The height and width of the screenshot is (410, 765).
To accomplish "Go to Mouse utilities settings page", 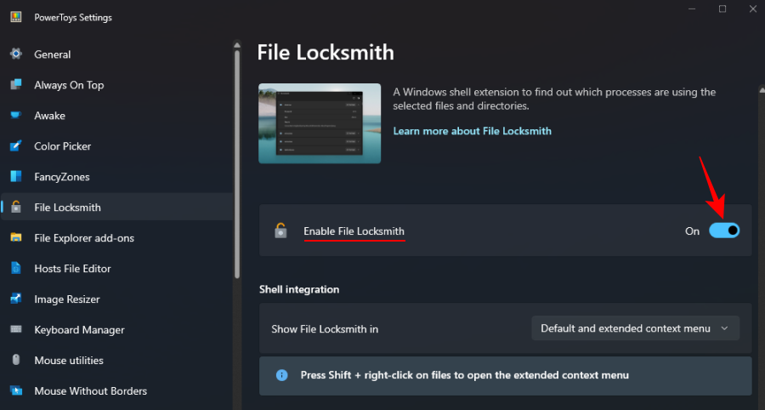I will pyautogui.click(x=68, y=361).
